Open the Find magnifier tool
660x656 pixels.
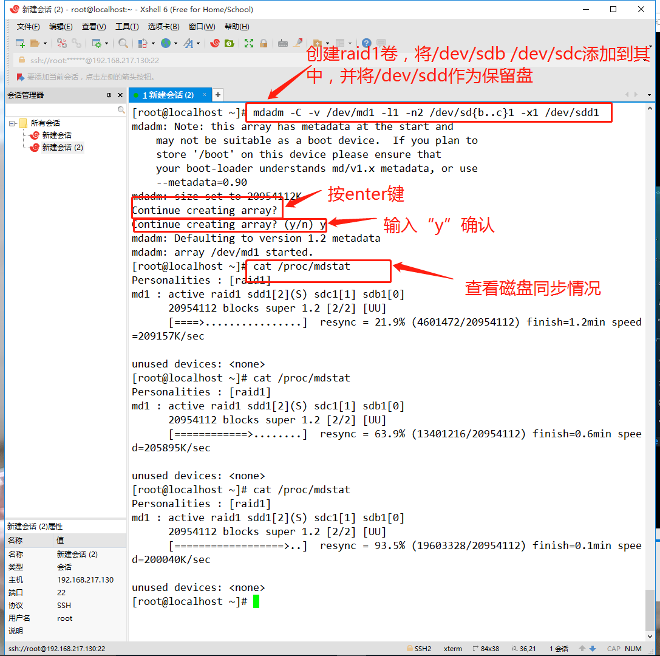[x=123, y=43]
